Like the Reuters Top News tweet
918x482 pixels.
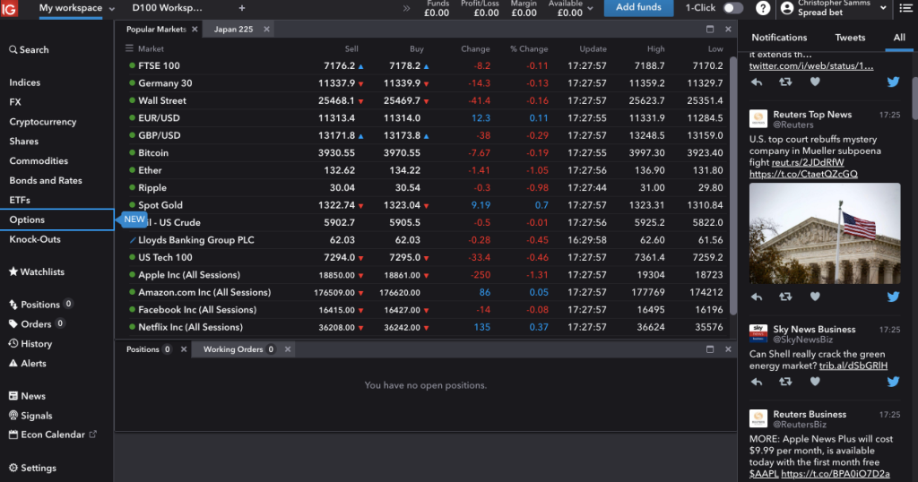coord(815,297)
